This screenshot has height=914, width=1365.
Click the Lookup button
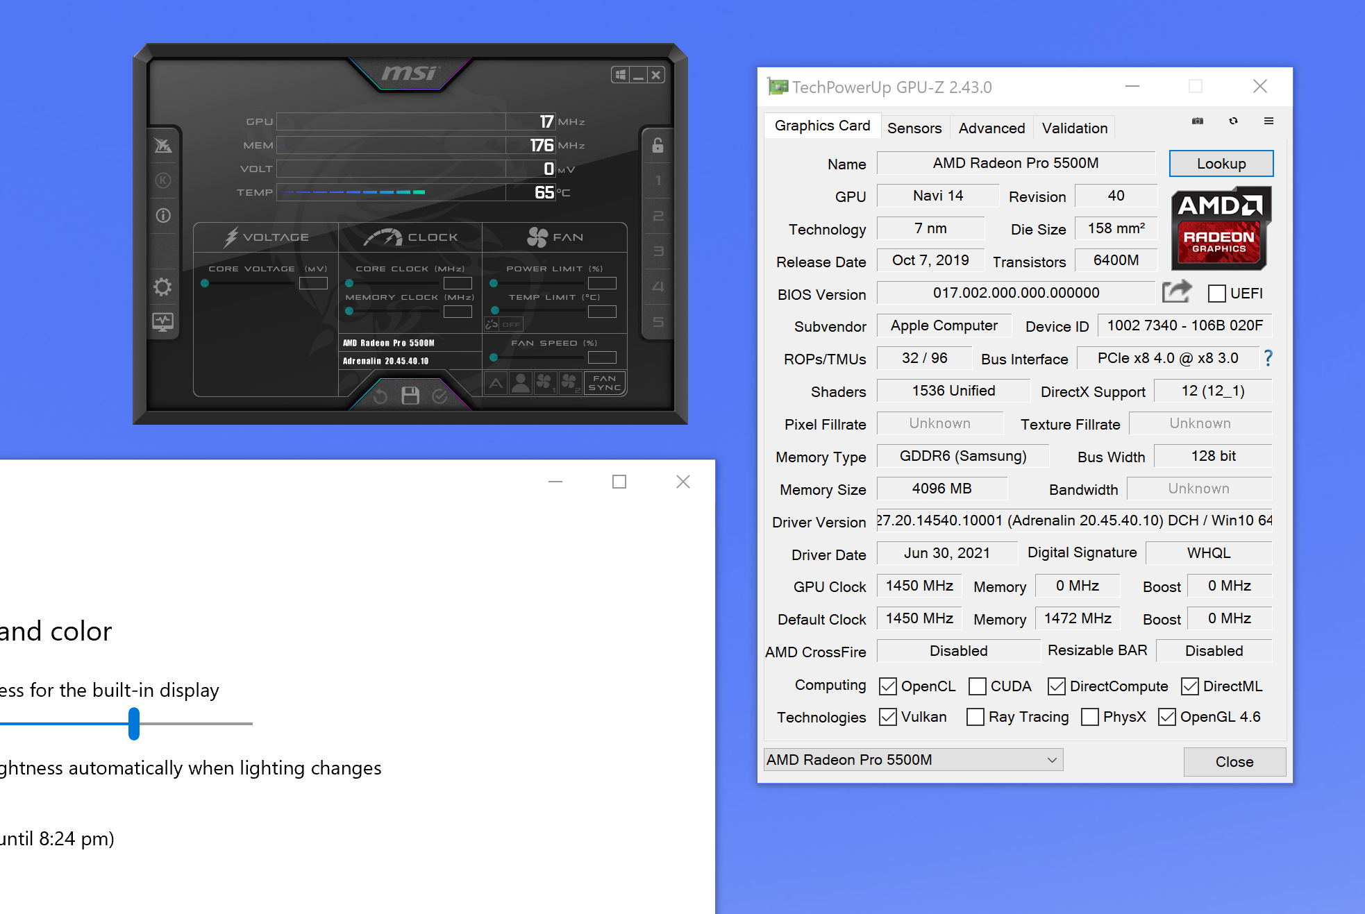1221,164
